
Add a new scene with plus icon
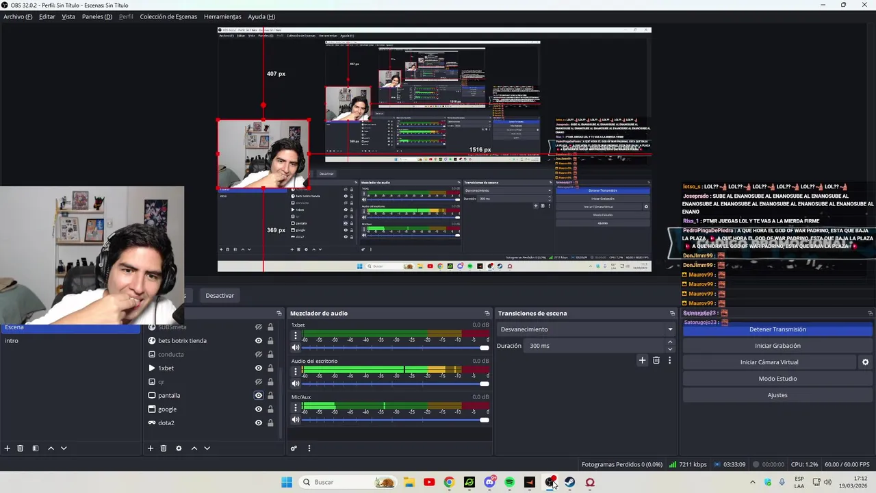point(8,448)
